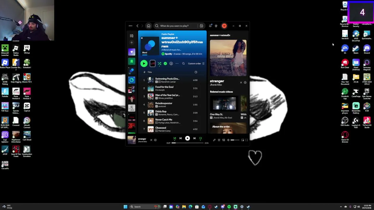Open Spotify Home page

point(148,26)
